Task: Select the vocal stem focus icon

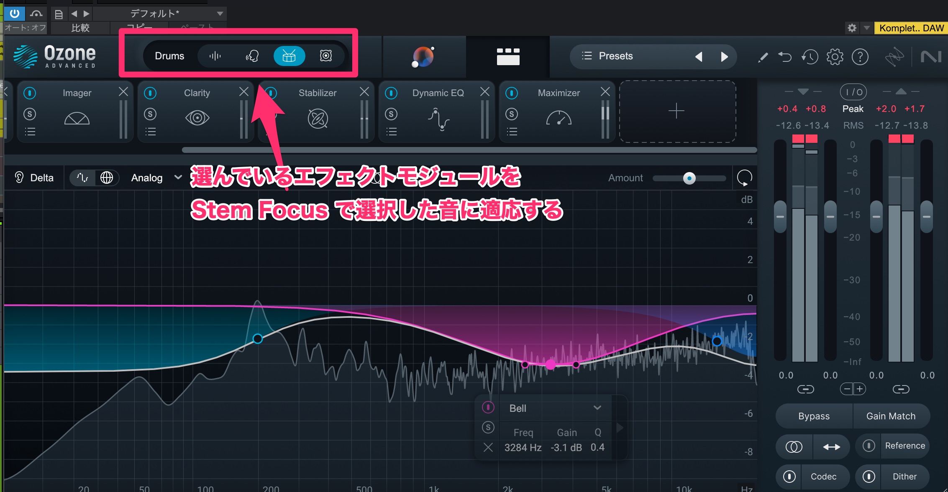Action: (252, 56)
